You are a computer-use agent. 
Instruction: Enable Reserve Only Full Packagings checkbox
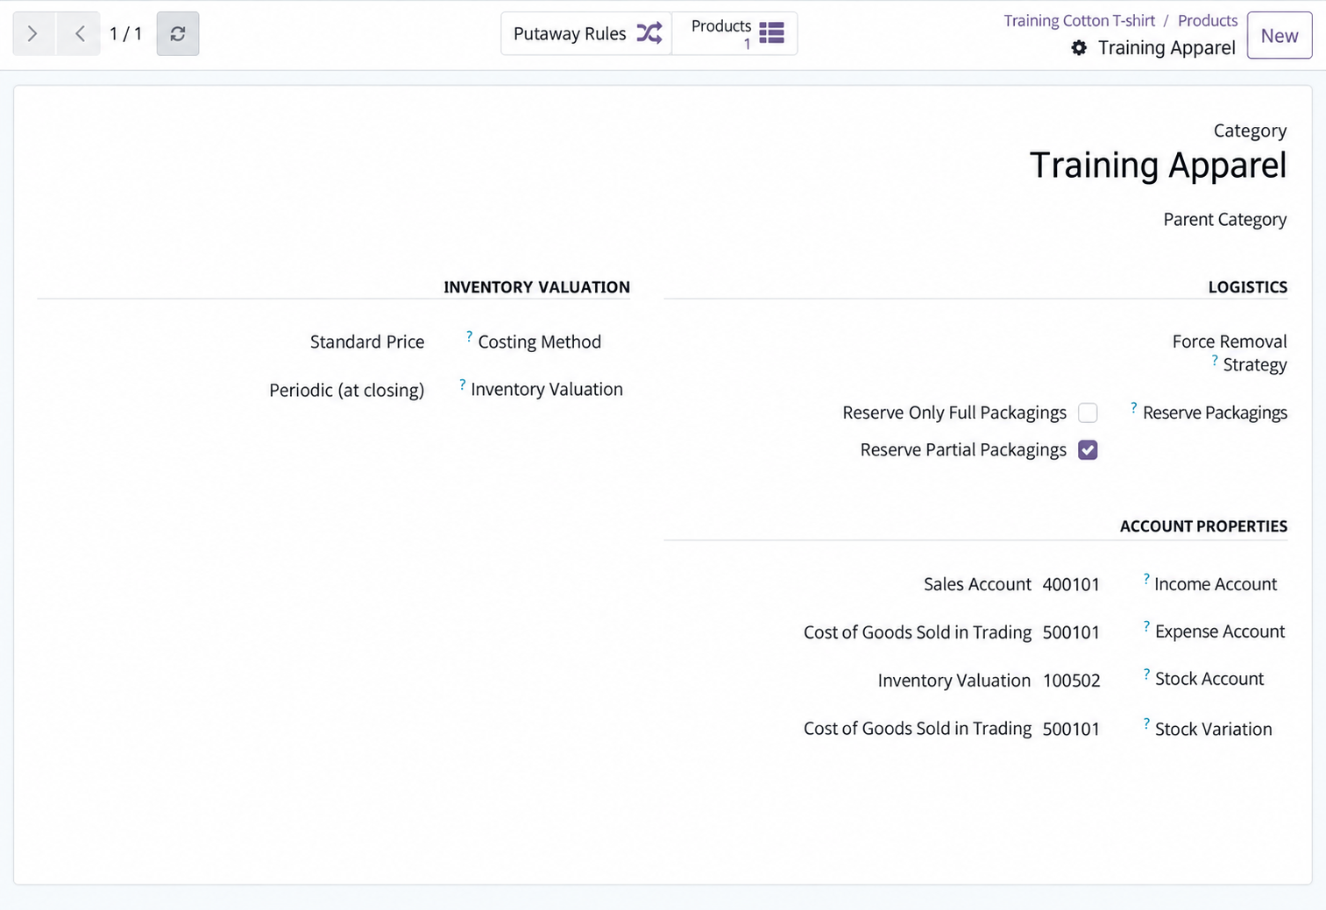point(1088,413)
